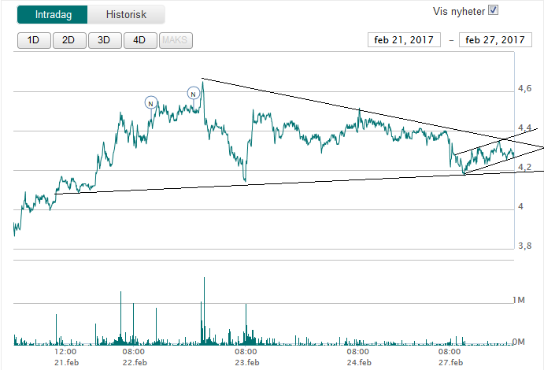This screenshot has width=544, height=370.
Task: Click the 24.feb date axis label
Action: pyautogui.click(x=358, y=363)
